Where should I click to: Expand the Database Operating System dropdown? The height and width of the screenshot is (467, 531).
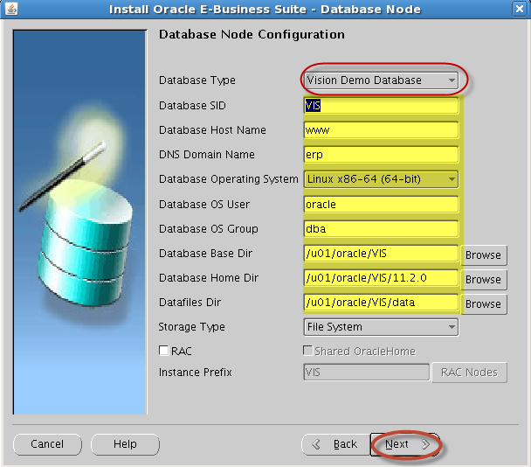tap(381, 179)
